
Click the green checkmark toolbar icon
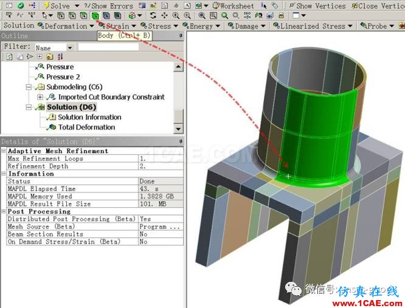coord(21,5)
